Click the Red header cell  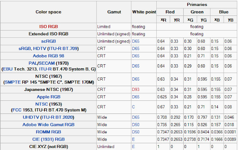click(170, 12)
